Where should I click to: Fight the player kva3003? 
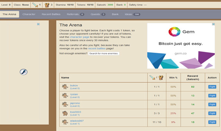[212, 113]
